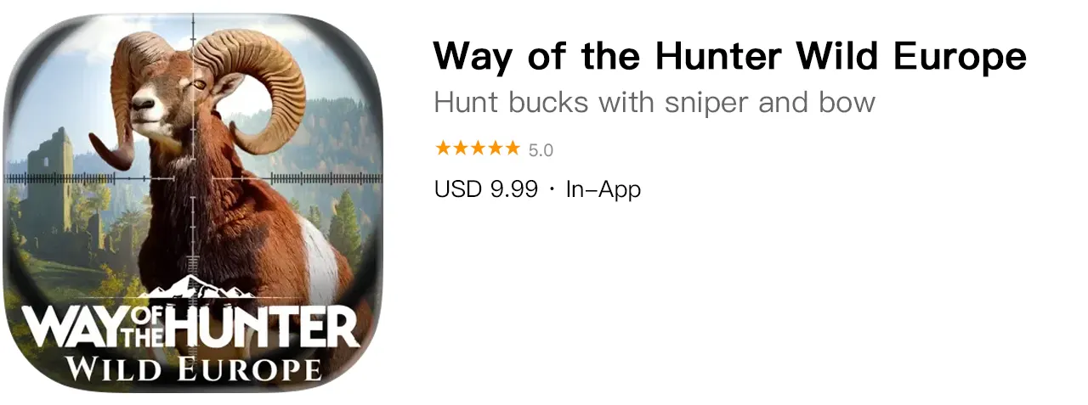
Task: Click the fifth orange rating star
Action: 512,149
